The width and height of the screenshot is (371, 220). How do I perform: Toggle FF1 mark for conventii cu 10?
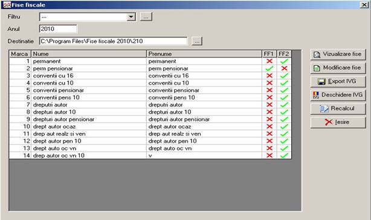pyautogui.click(x=269, y=83)
